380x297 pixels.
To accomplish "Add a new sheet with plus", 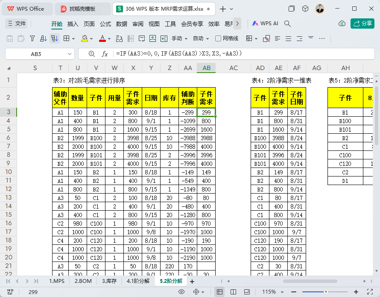I will pos(192,282).
